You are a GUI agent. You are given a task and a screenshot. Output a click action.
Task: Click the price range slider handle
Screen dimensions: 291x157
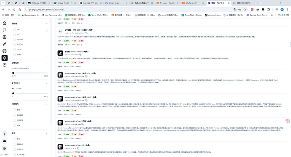[13, 73]
